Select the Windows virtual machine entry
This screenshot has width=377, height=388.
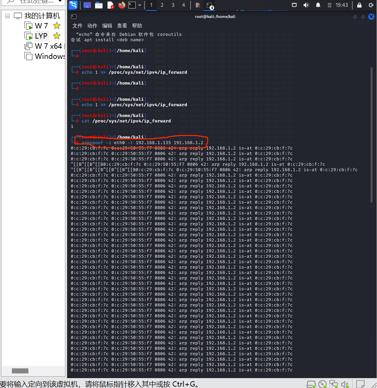[49, 56]
